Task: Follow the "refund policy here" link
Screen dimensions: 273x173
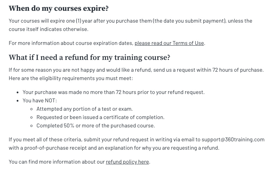Action: [x=127, y=162]
